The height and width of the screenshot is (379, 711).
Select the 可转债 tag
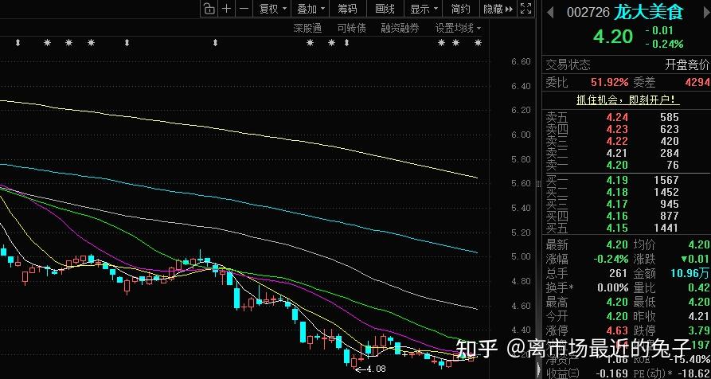point(351,29)
